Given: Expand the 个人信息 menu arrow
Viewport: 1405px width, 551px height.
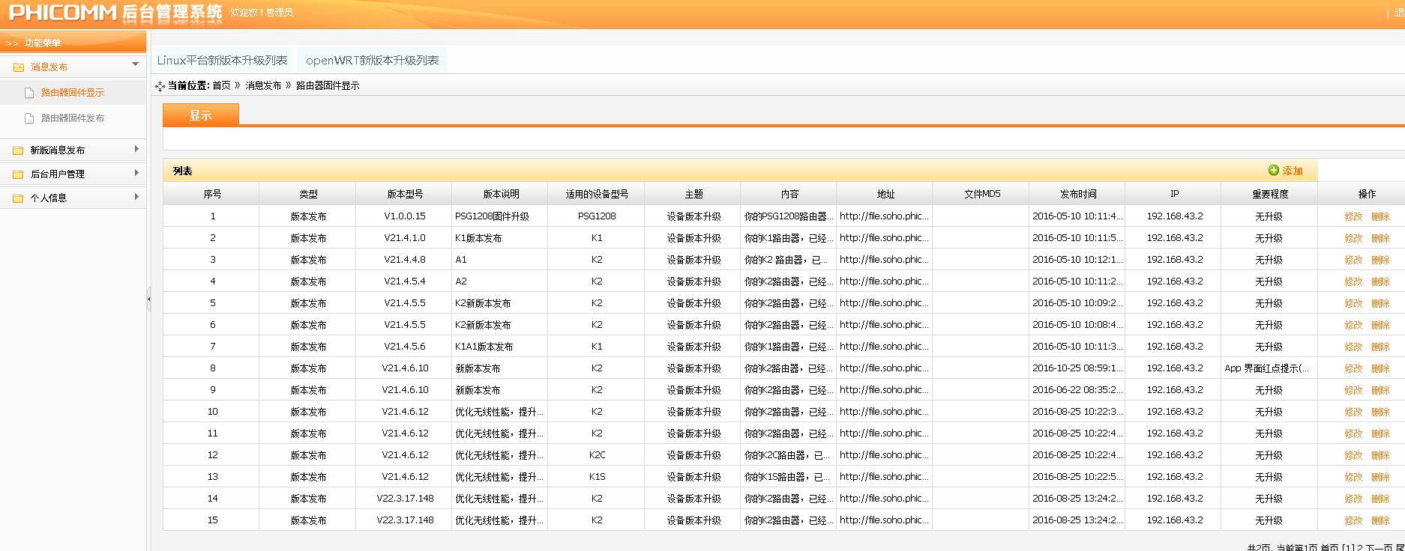Looking at the screenshot, I should click(136, 197).
